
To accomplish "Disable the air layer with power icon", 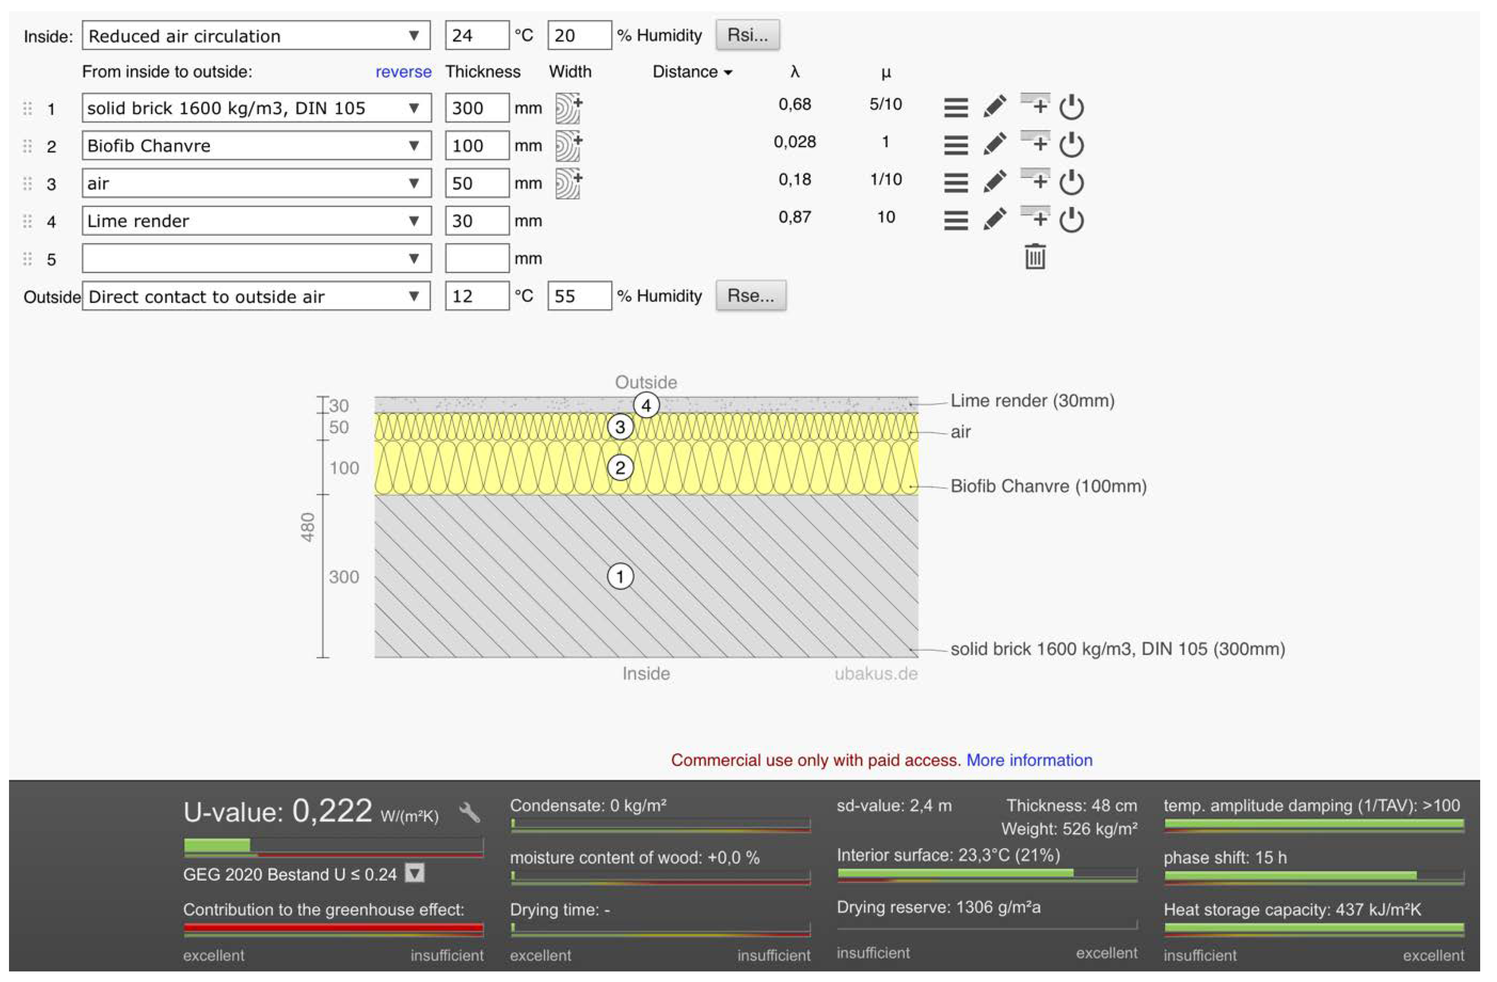I will click(x=1071, y=183).
